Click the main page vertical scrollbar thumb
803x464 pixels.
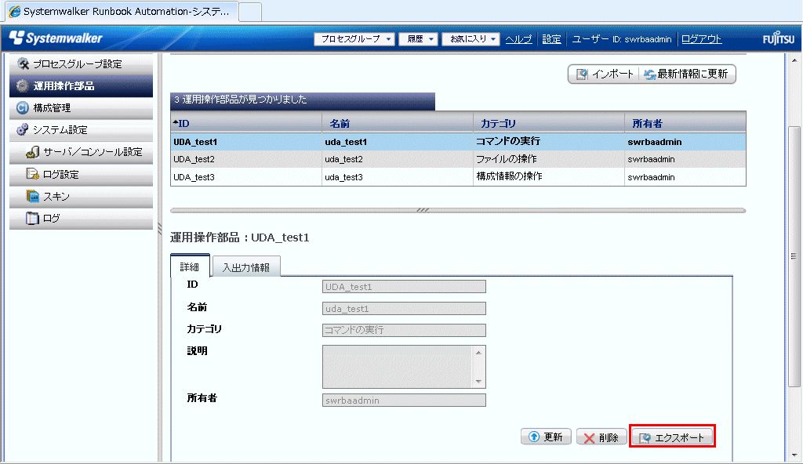coord(794,256)
